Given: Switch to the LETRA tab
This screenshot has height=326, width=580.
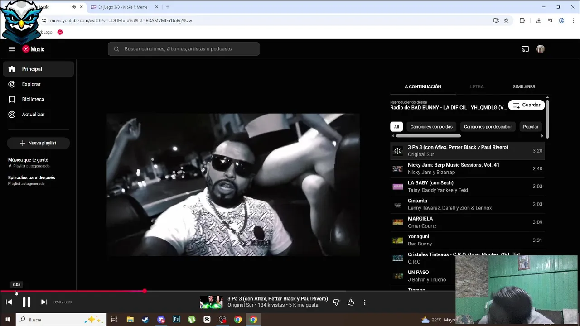Looking at the screenshot, I should [477, 86].
